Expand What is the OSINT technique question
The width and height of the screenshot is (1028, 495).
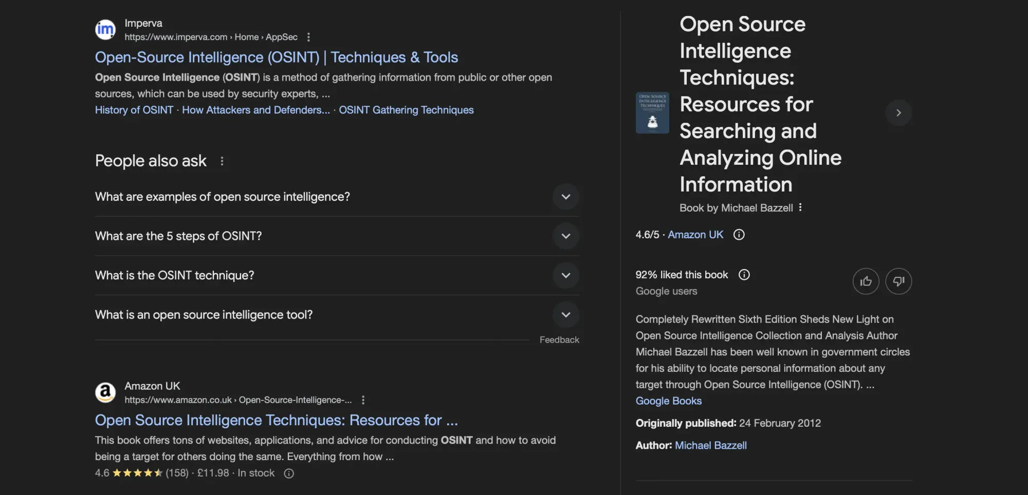pos(337,275)
